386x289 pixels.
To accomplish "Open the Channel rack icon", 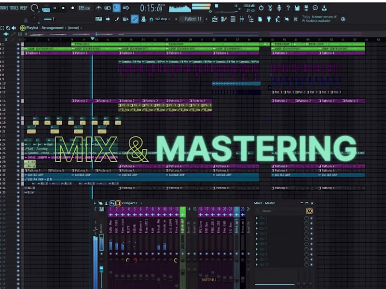I will click(x=233, y=20).
